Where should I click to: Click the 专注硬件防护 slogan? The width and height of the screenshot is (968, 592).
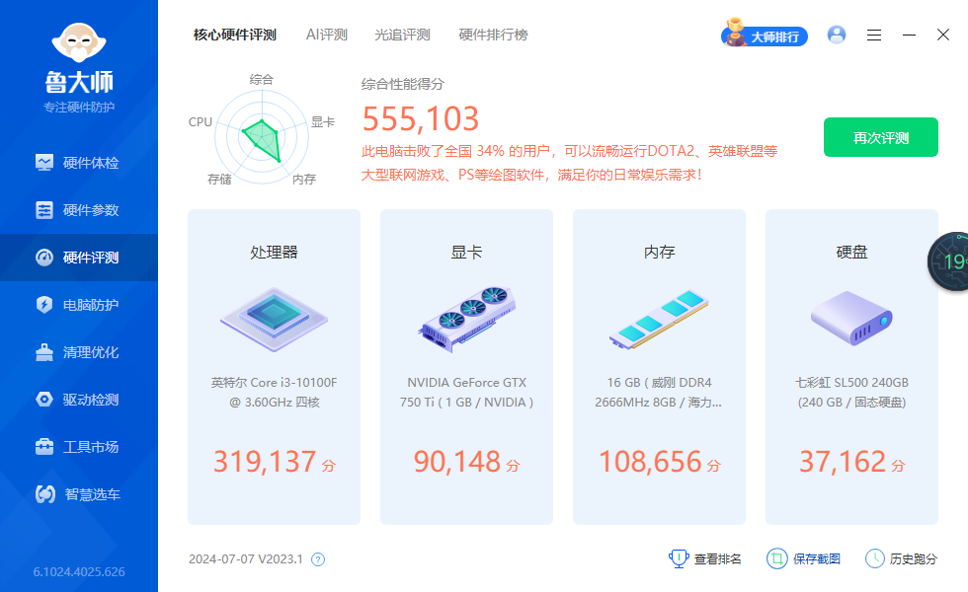tap(79, 108)
